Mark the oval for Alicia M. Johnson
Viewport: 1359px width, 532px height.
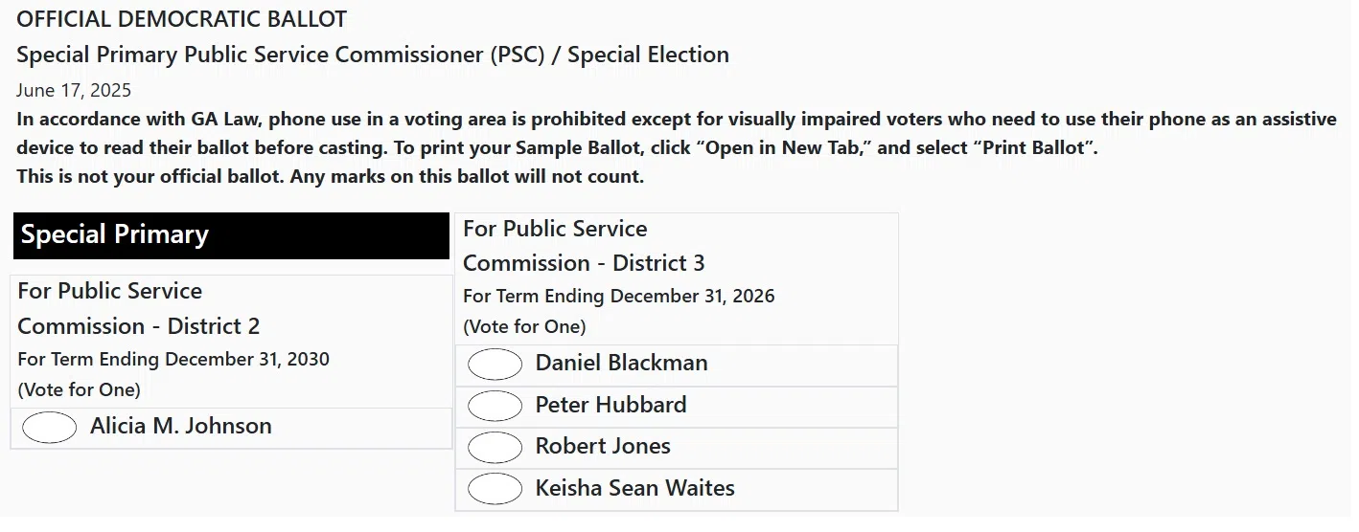49,428
